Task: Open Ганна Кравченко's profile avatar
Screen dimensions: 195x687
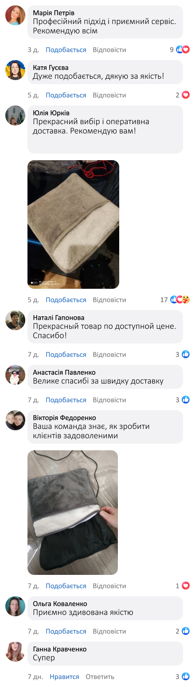Action: [x=15, y=651]
